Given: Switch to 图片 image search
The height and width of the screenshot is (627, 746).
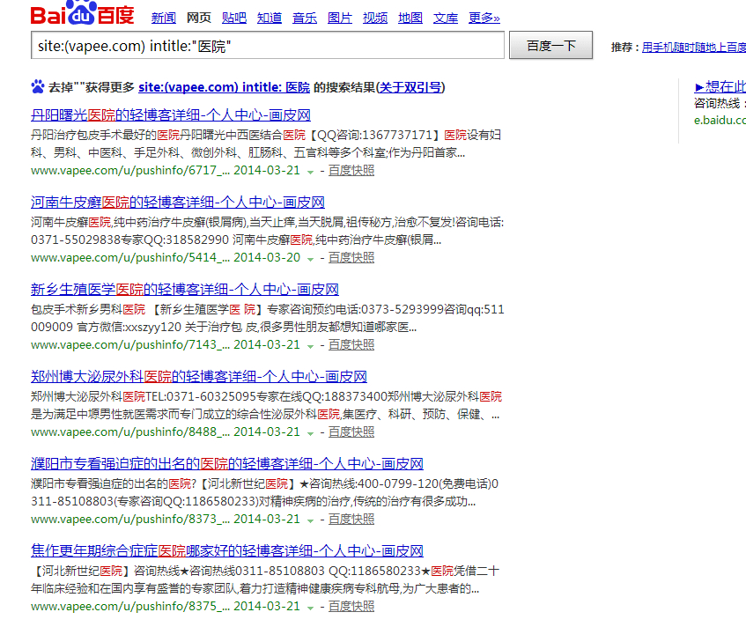Looking at the screenshot, I should coord(340,17).
